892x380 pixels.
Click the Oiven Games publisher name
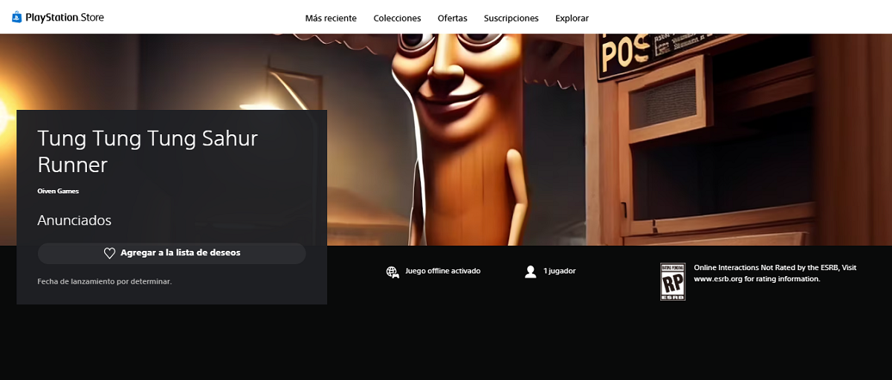tap(58, 191)
